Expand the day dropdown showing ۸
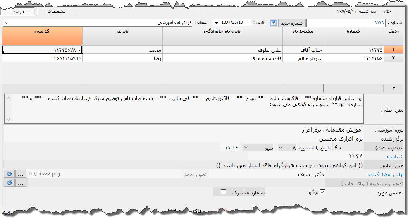The height and width of the screenshot is (218, 408). [281, 148]
